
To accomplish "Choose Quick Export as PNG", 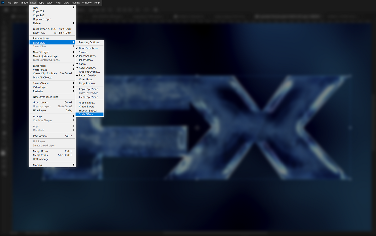I will click(x=52, y=29).
